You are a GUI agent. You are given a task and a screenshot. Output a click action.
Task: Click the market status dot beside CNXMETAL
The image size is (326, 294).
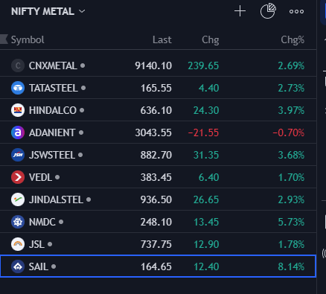coord(83,65)
